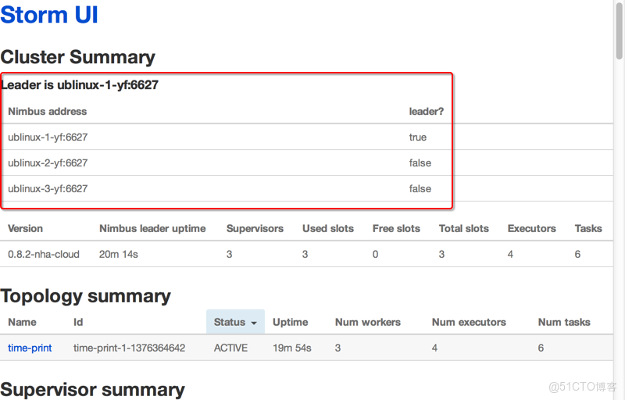Sort topologies by Status column
The image size is (625, 400).
tap(230, 322)
